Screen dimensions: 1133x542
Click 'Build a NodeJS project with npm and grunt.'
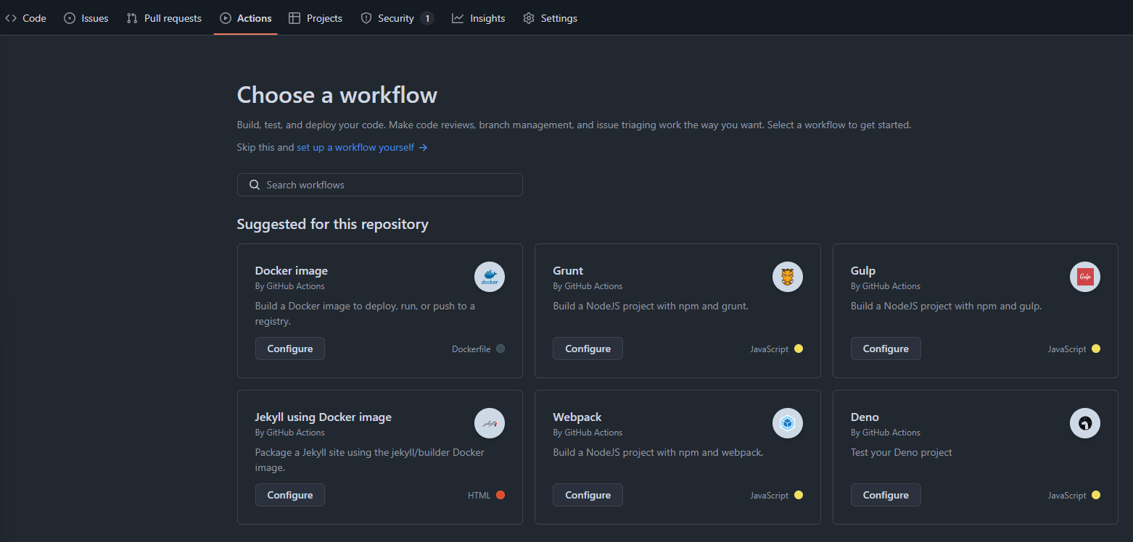(x=651, y=306)
